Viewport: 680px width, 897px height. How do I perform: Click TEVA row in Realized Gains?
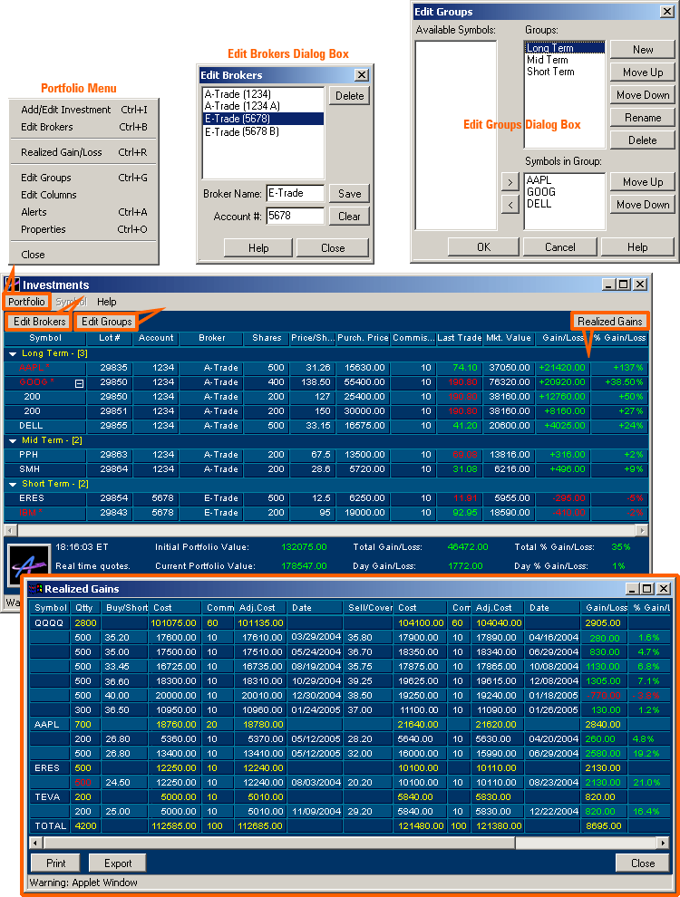coord(349,797)
